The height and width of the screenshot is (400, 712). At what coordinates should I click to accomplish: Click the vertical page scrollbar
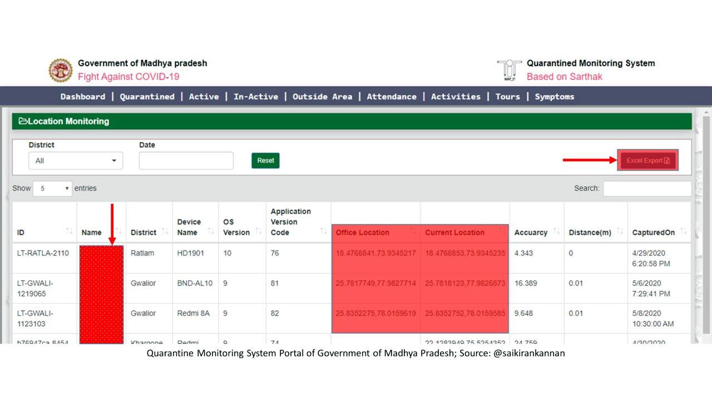pos(706,222)
